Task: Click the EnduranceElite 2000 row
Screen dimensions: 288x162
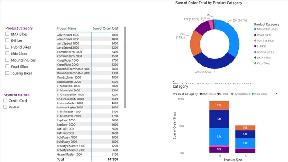Action: point(87,99)
